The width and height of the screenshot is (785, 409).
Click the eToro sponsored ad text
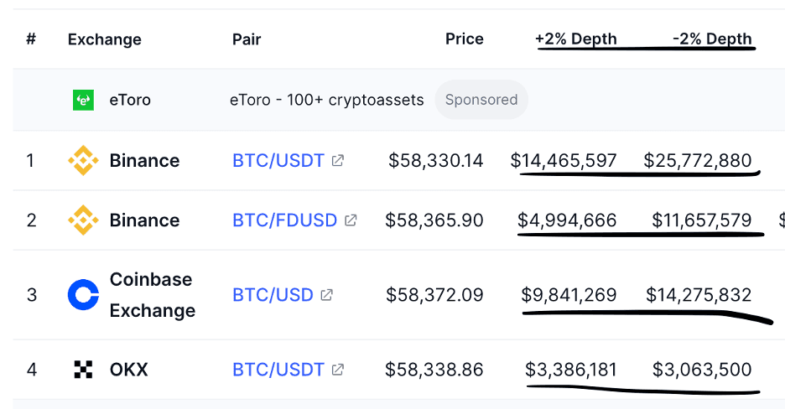point(327,100)
